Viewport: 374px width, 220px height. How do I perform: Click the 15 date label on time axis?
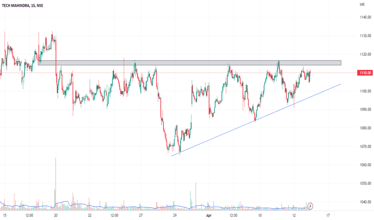pos(5,216)
